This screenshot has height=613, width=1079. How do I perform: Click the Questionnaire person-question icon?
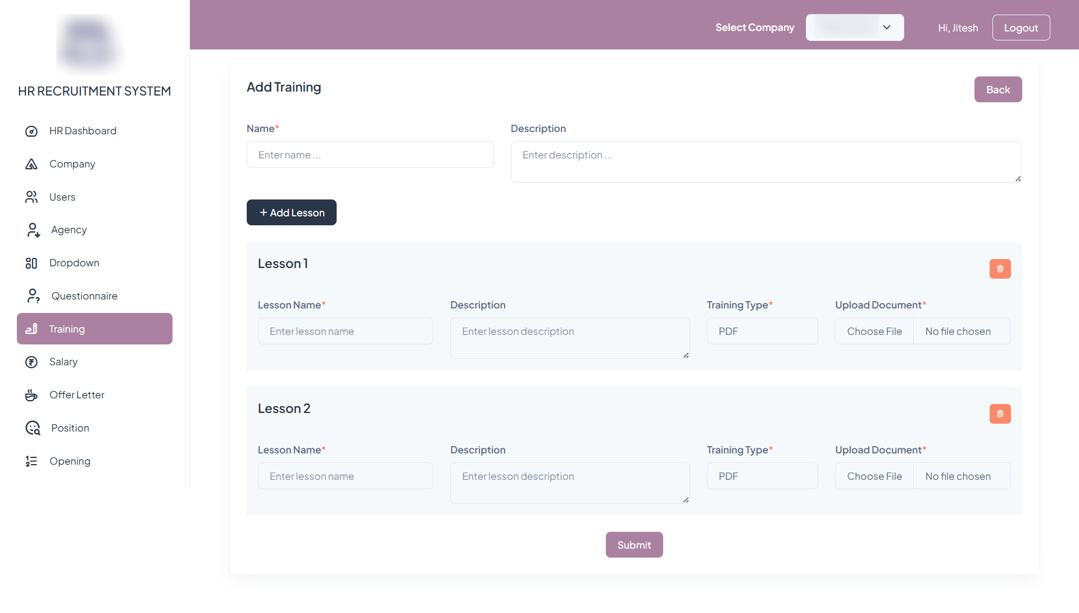pos(33,296)
